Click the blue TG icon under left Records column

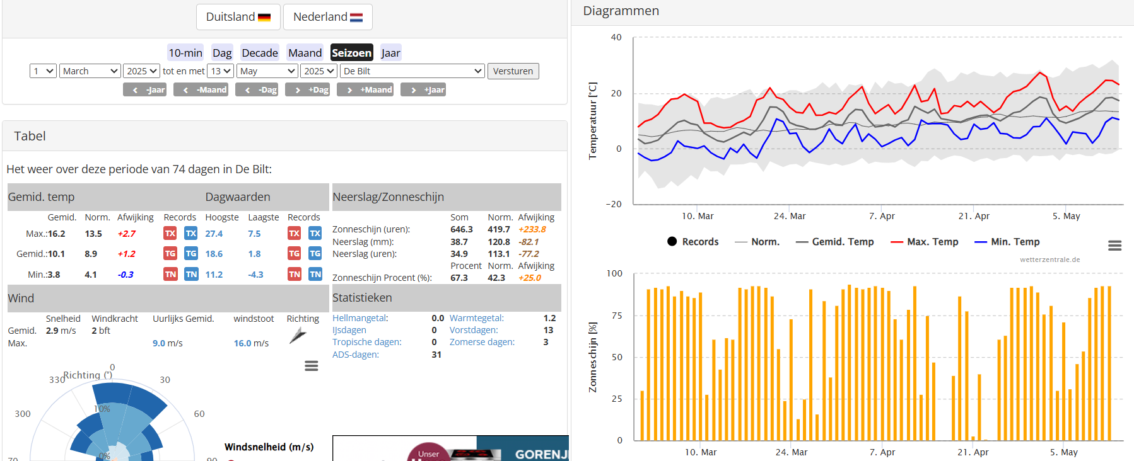point(191,254)
